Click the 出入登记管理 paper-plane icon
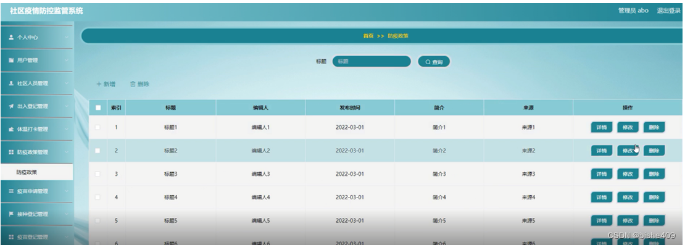 (x=11, y=106)
